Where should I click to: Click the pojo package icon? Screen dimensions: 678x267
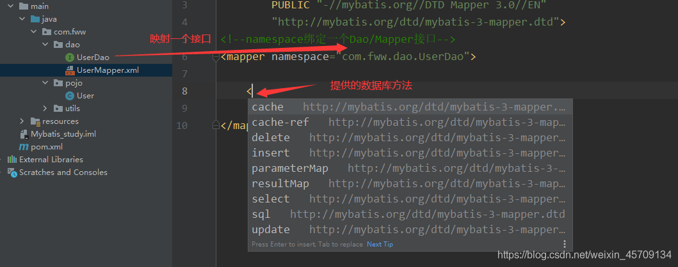58,83
